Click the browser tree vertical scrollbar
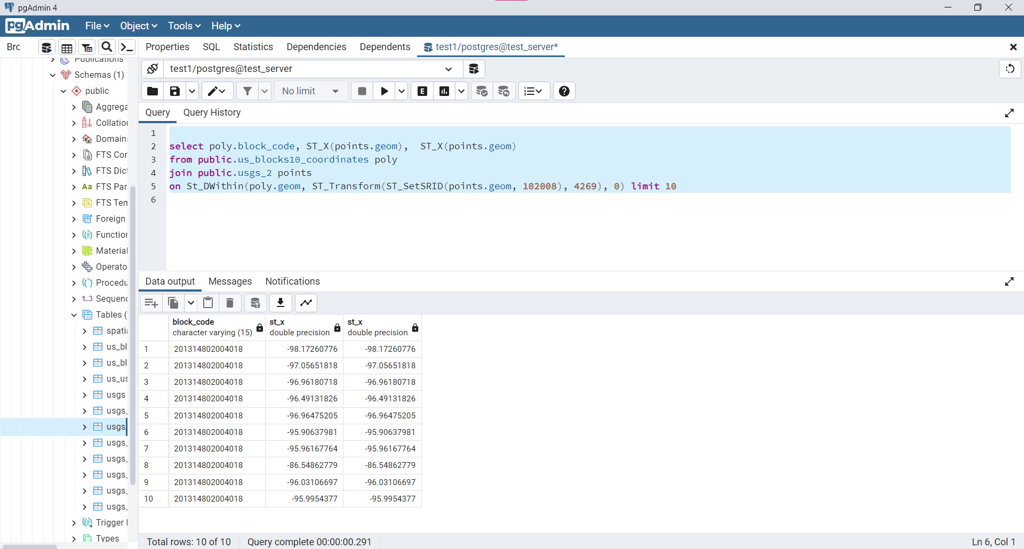The width and height of the screenshot is (1024, 549). pos(133,336)
